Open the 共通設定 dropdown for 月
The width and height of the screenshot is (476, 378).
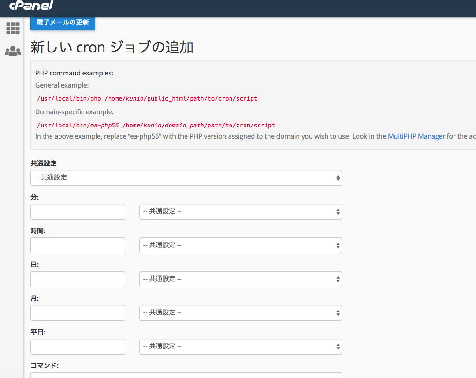[240, 313]
